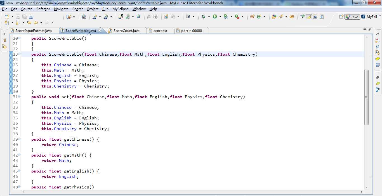Open the Window menu
This screenshot has width=382, height=196.
point(139,9)
